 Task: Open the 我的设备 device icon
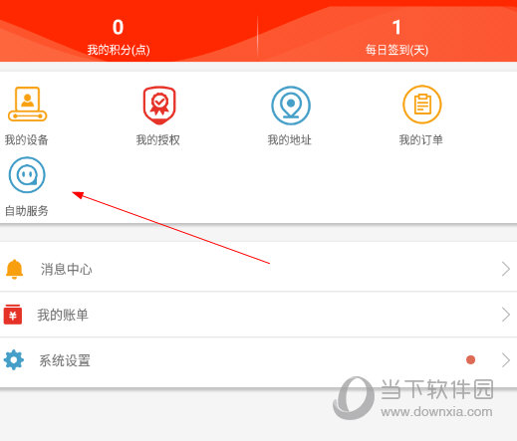[27, 105]
